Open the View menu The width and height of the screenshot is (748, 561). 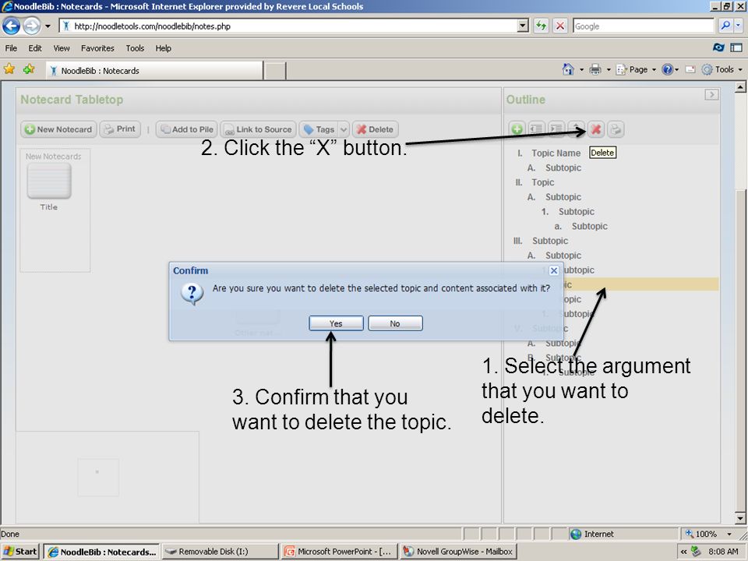coord(62,48)
